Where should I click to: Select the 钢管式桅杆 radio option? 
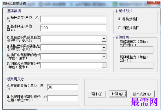(x=119, y=28)
